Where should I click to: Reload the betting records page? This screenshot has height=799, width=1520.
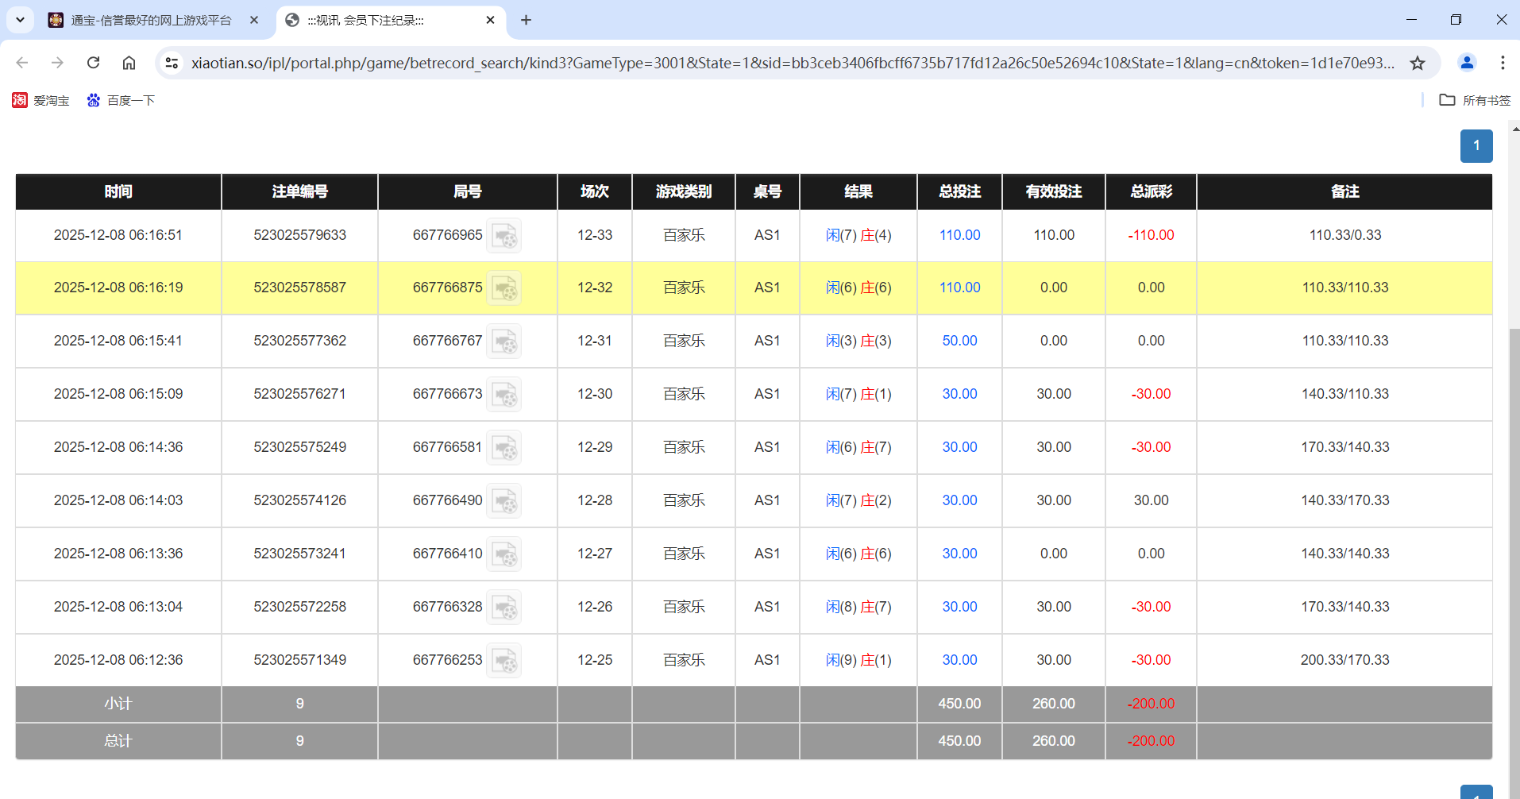(93, 63)
